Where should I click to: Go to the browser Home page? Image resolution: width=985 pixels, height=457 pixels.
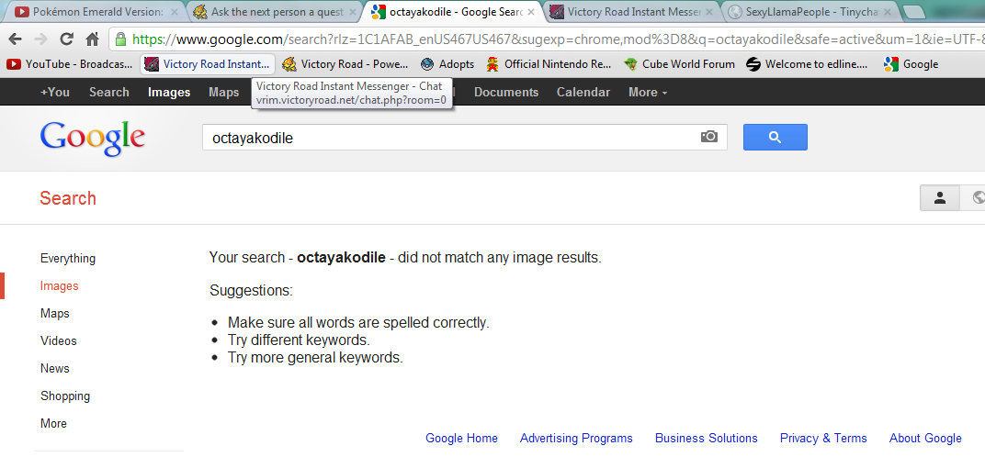click(92, 39)
